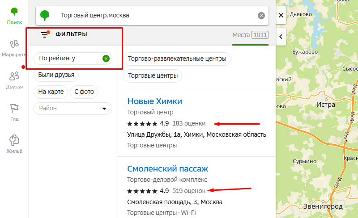The width and height of the screenshot is (358, 218).
Task: Open the Новые Химки listing
Action: 154,101
